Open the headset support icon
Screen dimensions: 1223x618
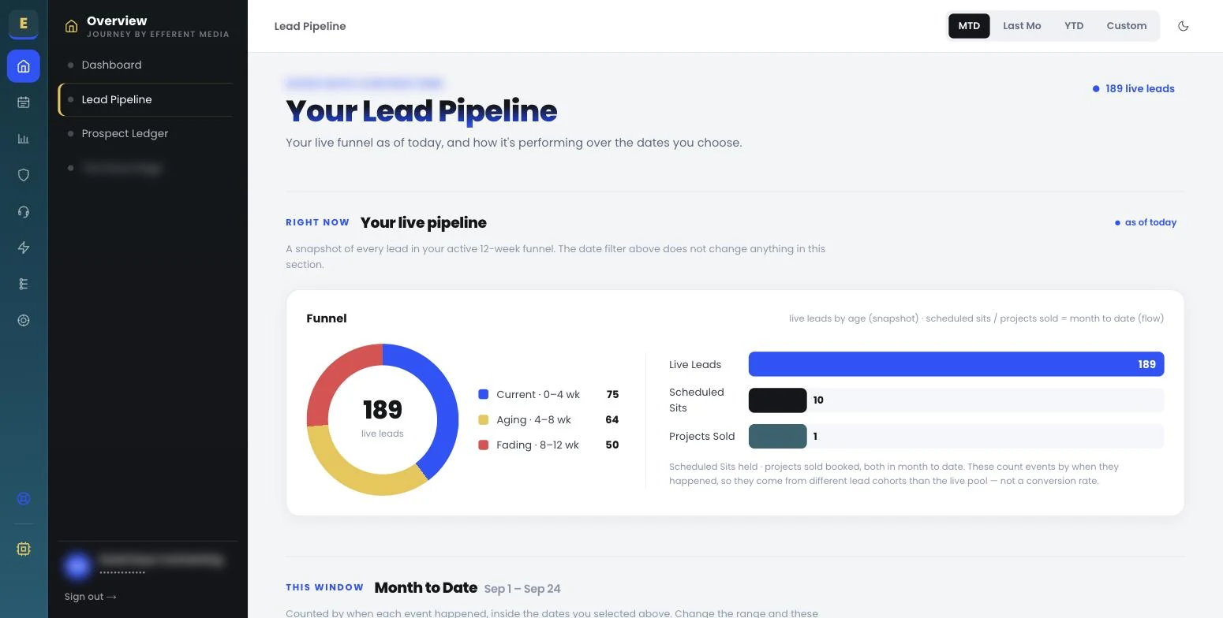point(24,211)
